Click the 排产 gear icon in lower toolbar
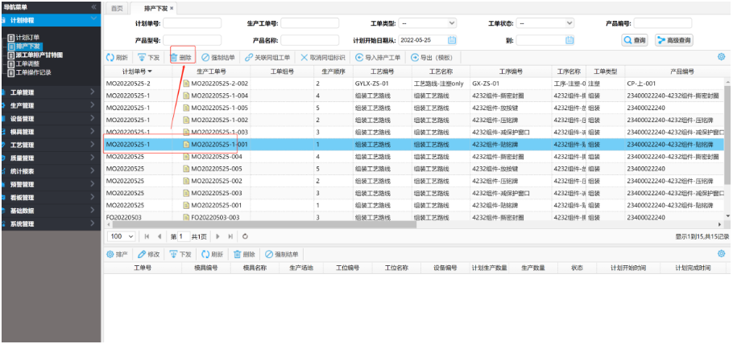The height and width of the screenshot is (344, 733). point(110,254)
